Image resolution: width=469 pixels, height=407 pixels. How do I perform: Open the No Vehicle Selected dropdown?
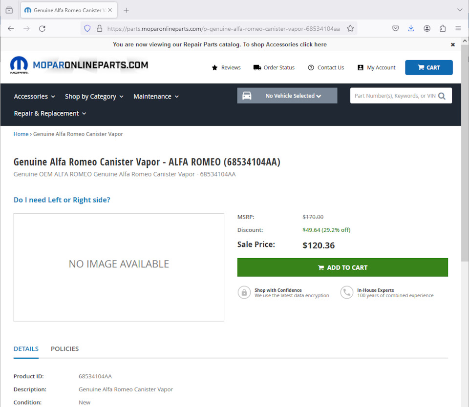(x=287, y=96)
